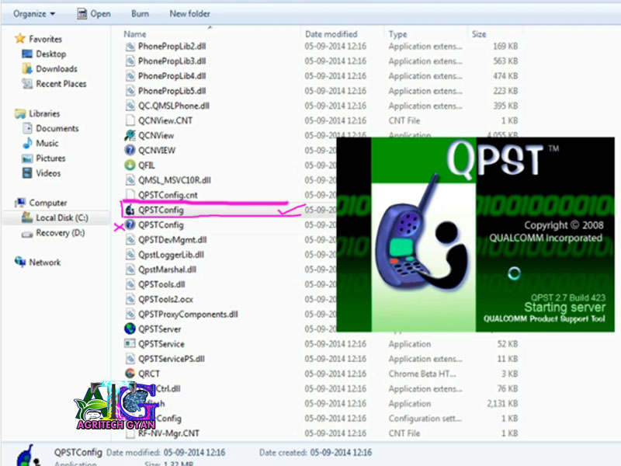The width and height of the screenshot is (621, 466).
Task: Click the Music library note icon
Action: [x=27, y=144]
